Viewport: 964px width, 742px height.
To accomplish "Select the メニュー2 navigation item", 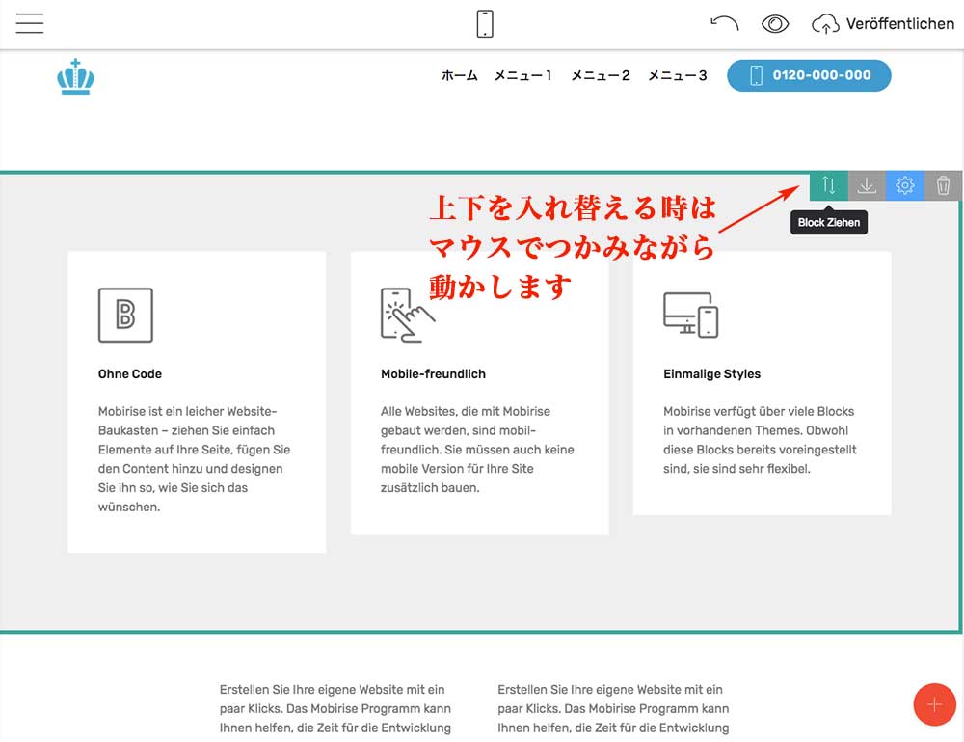I will pyautogui.click(x=600, y=75).
